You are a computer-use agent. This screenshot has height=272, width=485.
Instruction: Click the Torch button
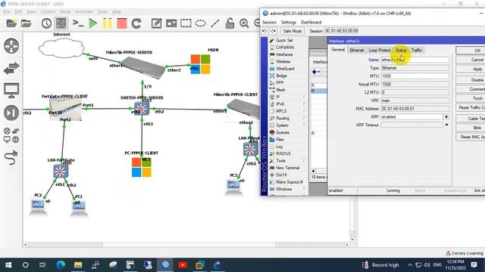click(471, 98)
